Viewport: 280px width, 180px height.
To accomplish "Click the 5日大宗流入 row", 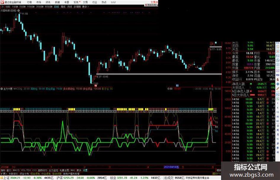I will (x=253, y=95).
